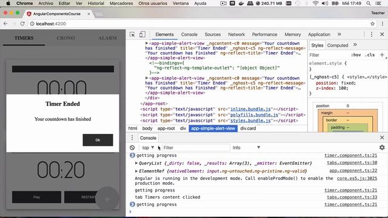
Task: Open the top execution context dropdown
Action: coord(148,148)
